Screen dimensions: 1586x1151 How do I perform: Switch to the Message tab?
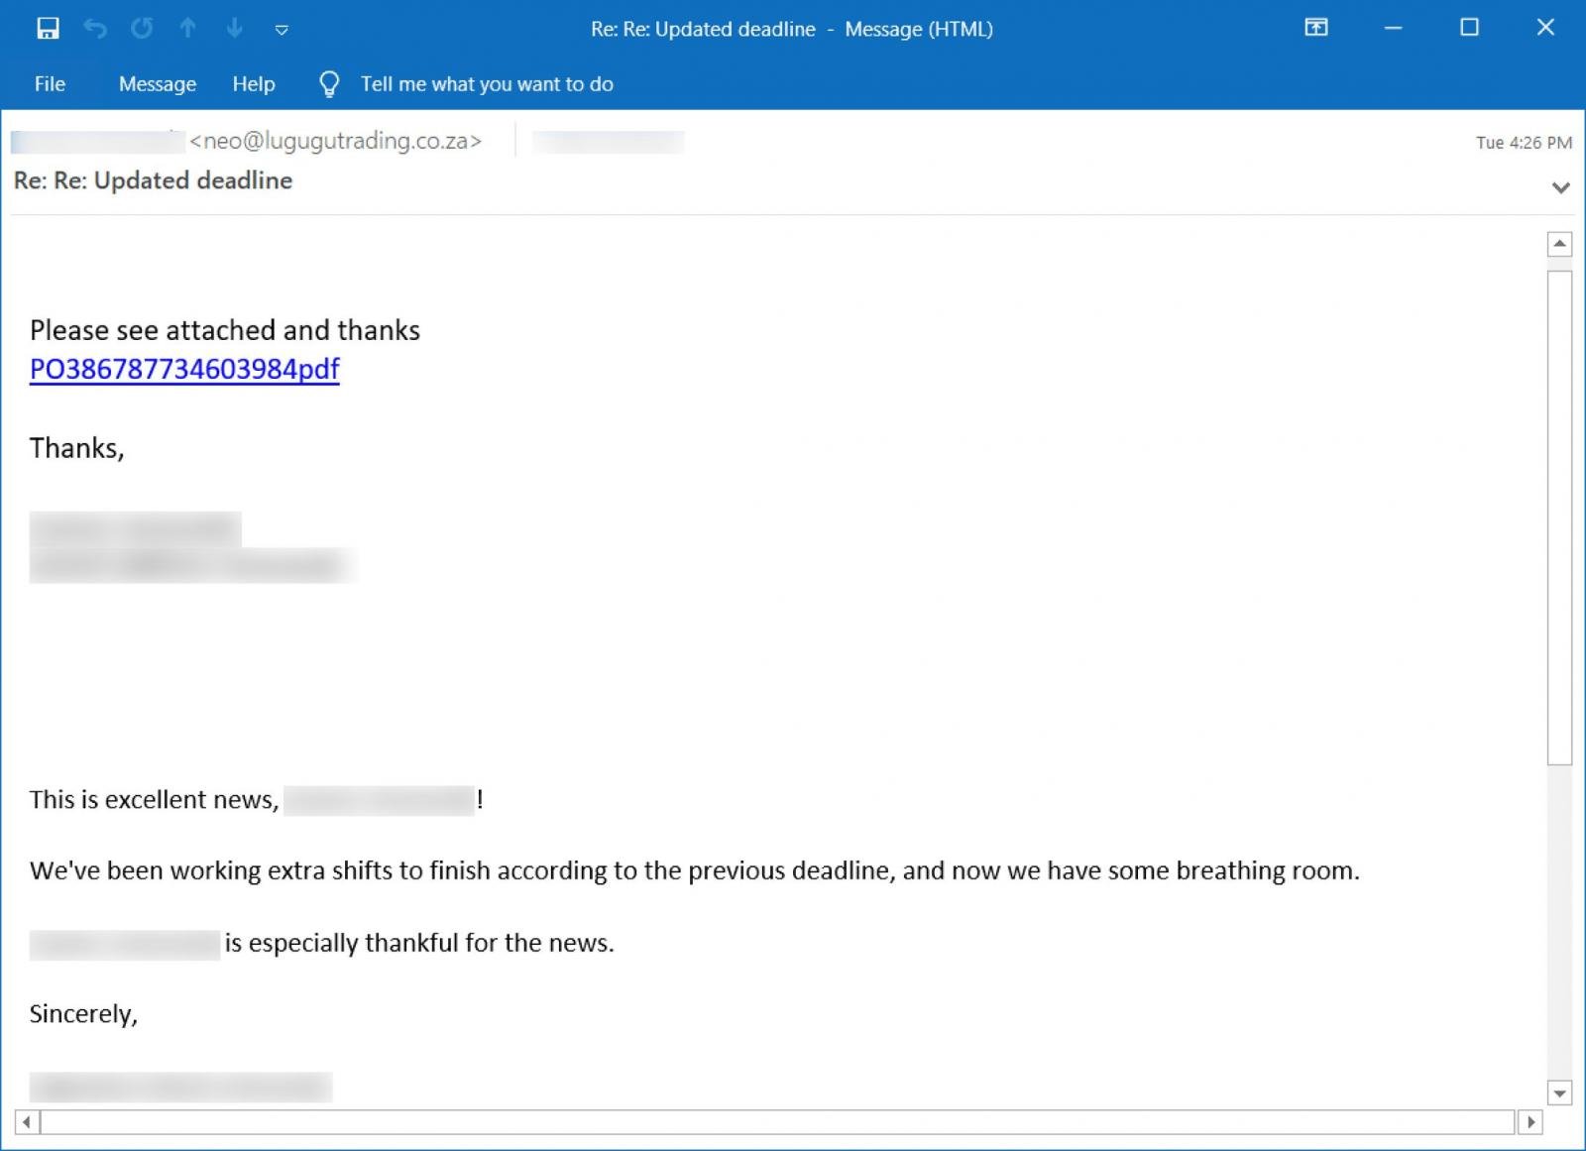[158, 84]
